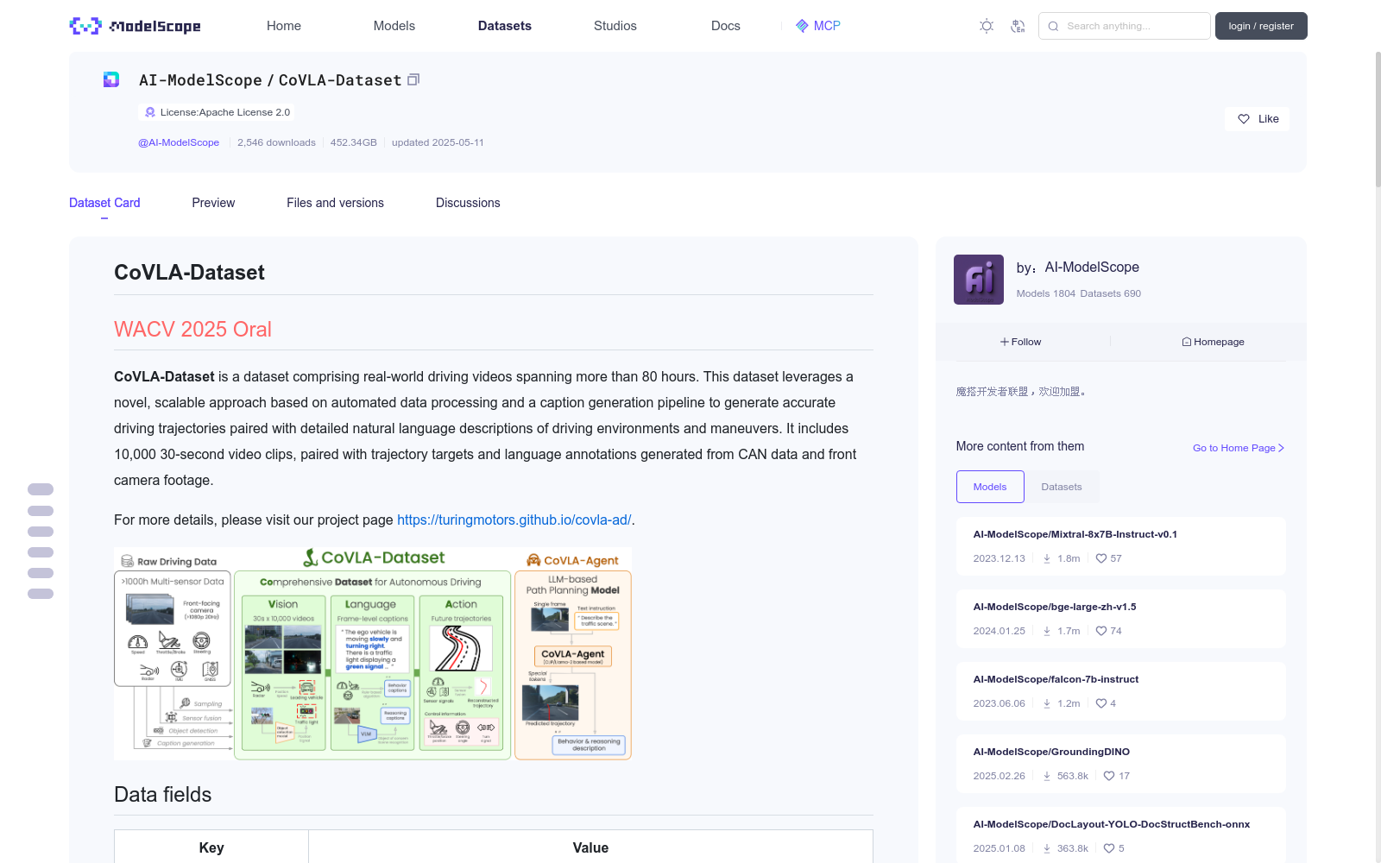Click the heart icon on the Mixtral-8x7B-Instruct row
The width and height of the screenshot is (1381, 863).
pos(1101,558)
